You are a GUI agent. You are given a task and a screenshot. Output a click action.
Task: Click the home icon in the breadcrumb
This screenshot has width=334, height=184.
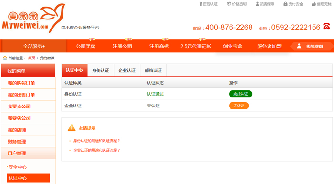point(5,58)
